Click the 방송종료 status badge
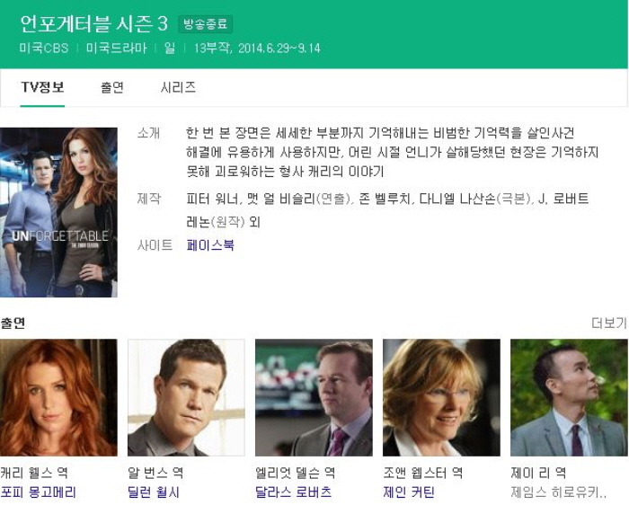This screenshot has width=629, height=505. pos(205,24)
